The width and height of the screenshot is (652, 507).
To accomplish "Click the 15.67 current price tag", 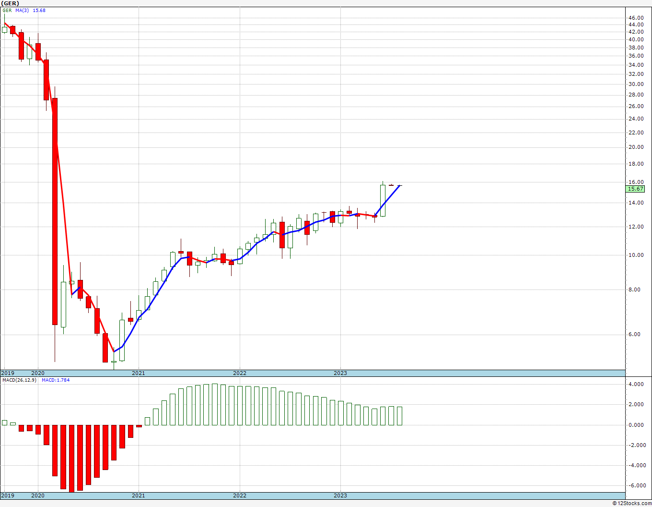I will click(636, 189).
